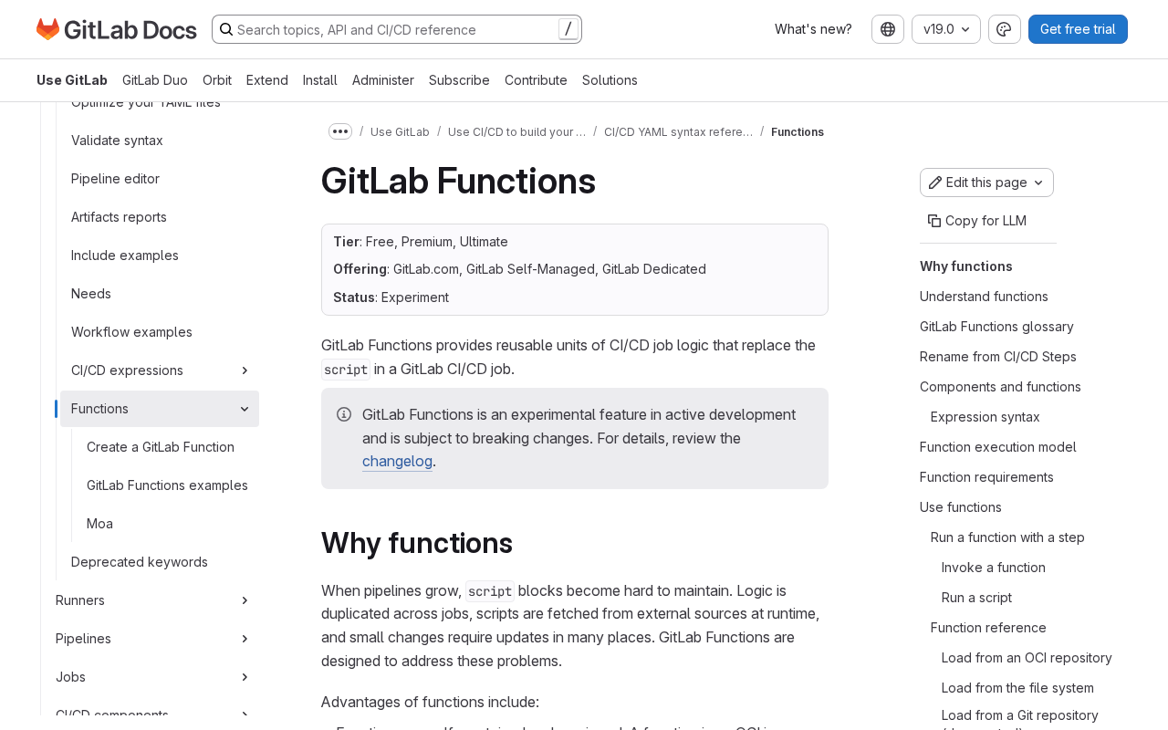Expand the Jobs sidebar section
Viewport: 1168px width, 730px height.
point(245,677)
